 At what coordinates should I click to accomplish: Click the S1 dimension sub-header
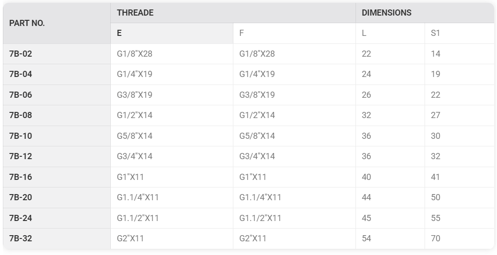click(459, 33)
